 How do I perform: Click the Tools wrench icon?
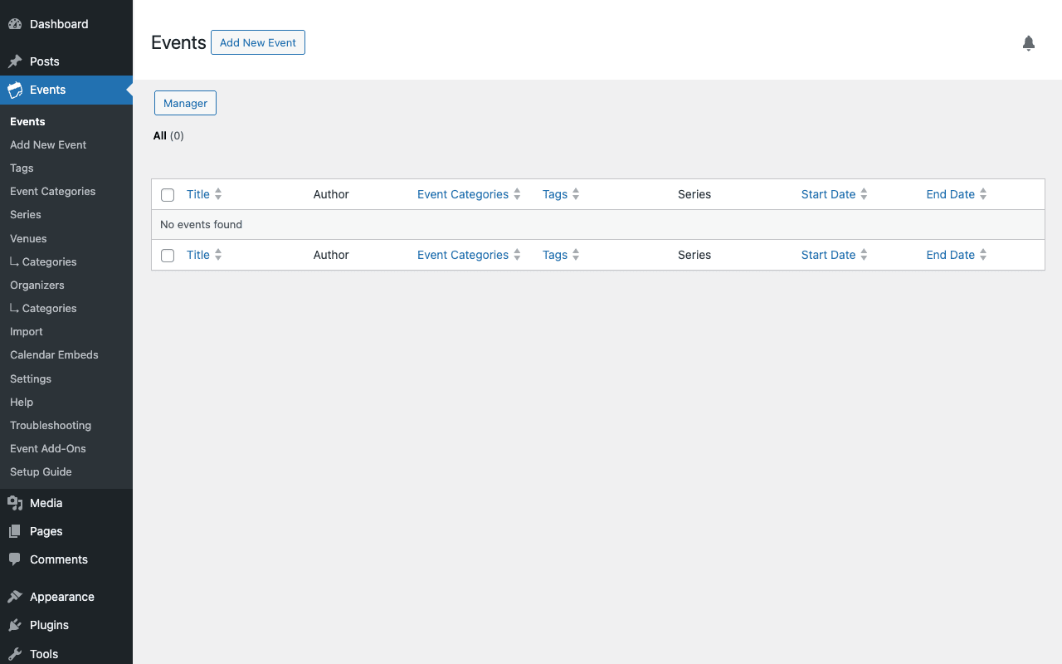pos(15,654)
